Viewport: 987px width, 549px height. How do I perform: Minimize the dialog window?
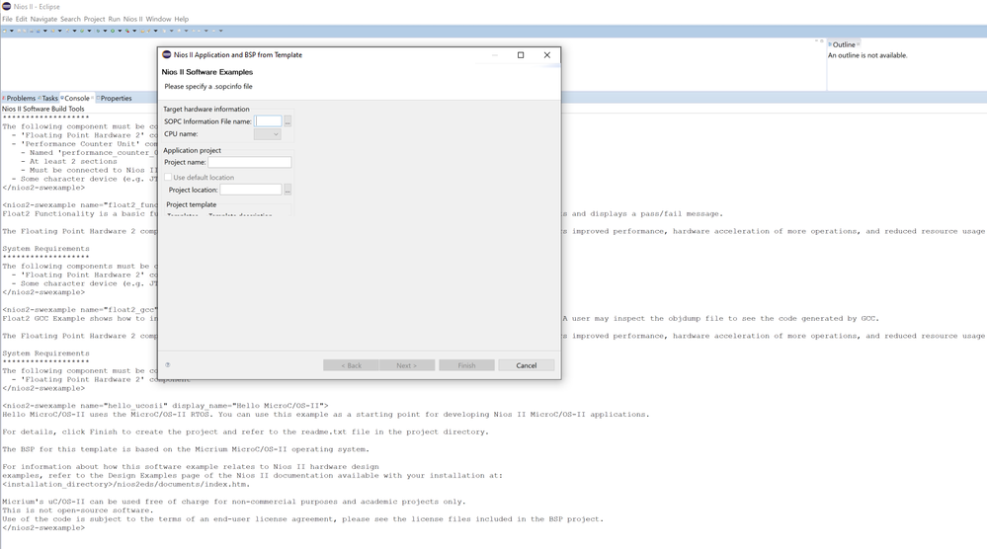tap(495, 54)
